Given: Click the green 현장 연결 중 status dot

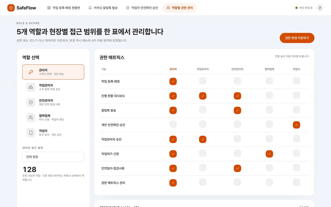Looking at the screenshot, I should coord(297,8).
